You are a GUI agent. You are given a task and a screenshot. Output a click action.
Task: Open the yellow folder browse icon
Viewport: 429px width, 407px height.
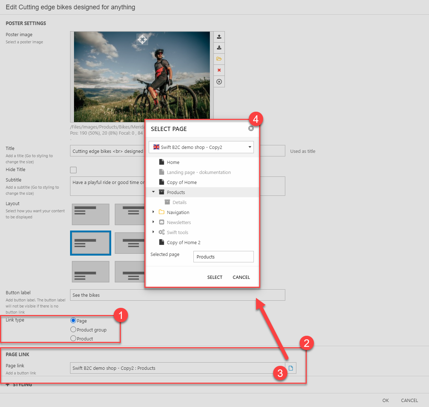coord(219,59)
